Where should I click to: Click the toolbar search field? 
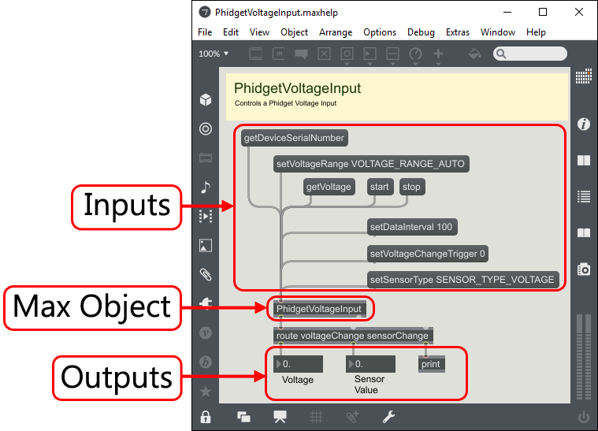[530, 54]
